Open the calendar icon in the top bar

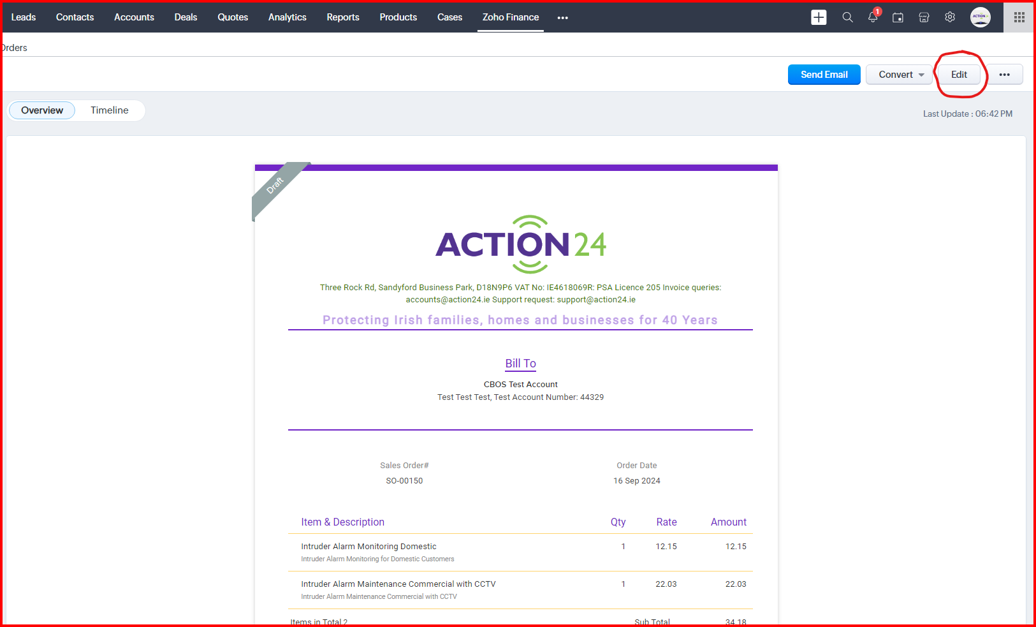tap(898, 17)
